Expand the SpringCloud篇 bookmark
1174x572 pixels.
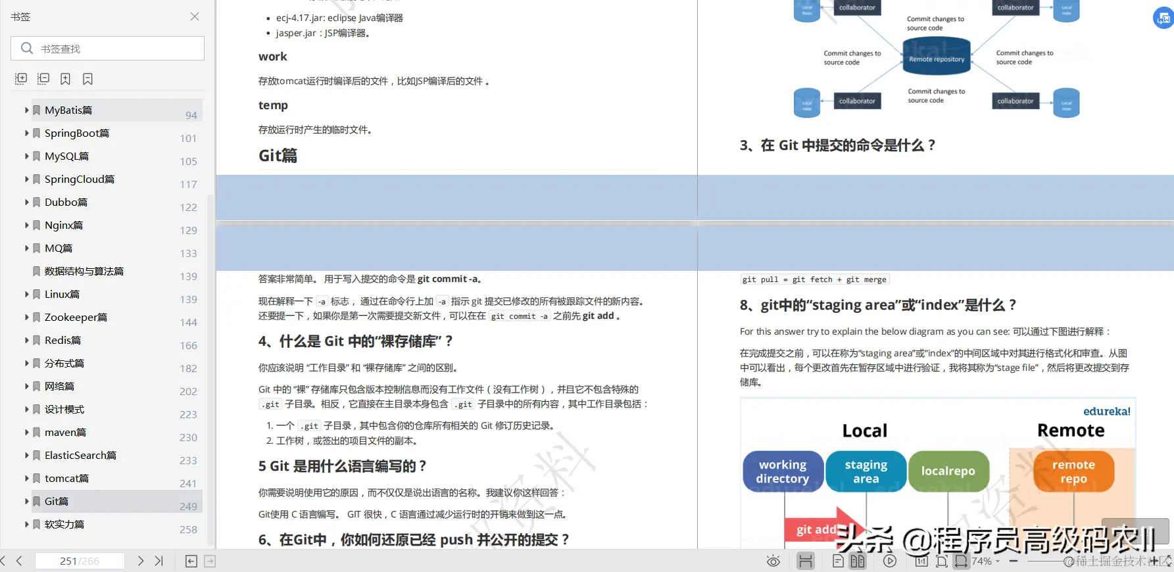(26, 179)
